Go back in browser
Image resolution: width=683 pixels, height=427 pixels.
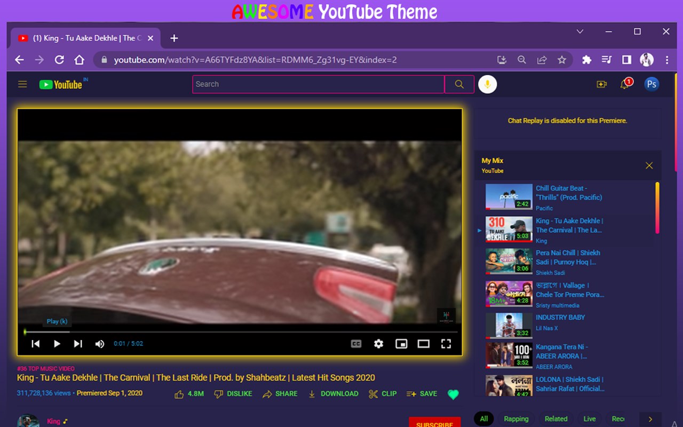click(x=19, y=60)
